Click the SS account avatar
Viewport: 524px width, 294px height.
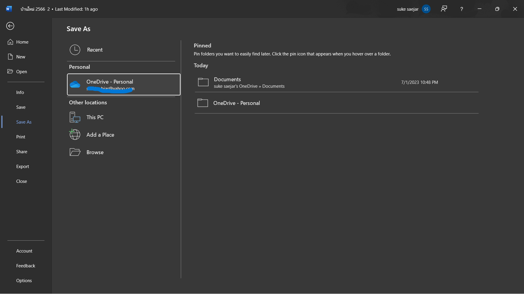point(426,9)
